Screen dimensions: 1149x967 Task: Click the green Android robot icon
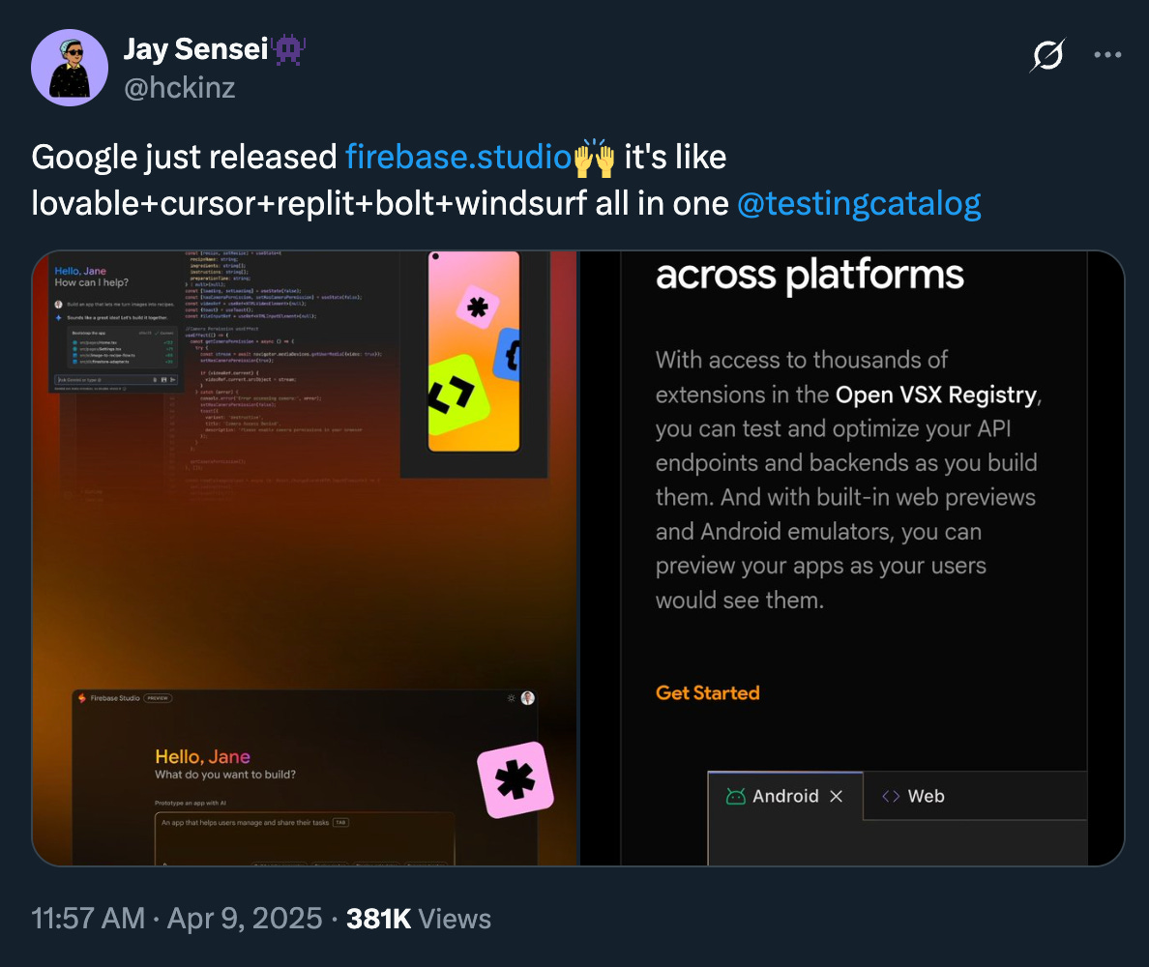[735, 796]
